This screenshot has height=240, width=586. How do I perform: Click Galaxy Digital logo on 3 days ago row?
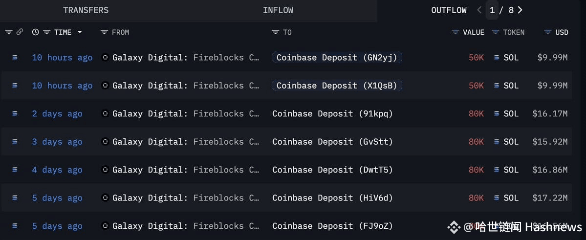coord(106,142)
